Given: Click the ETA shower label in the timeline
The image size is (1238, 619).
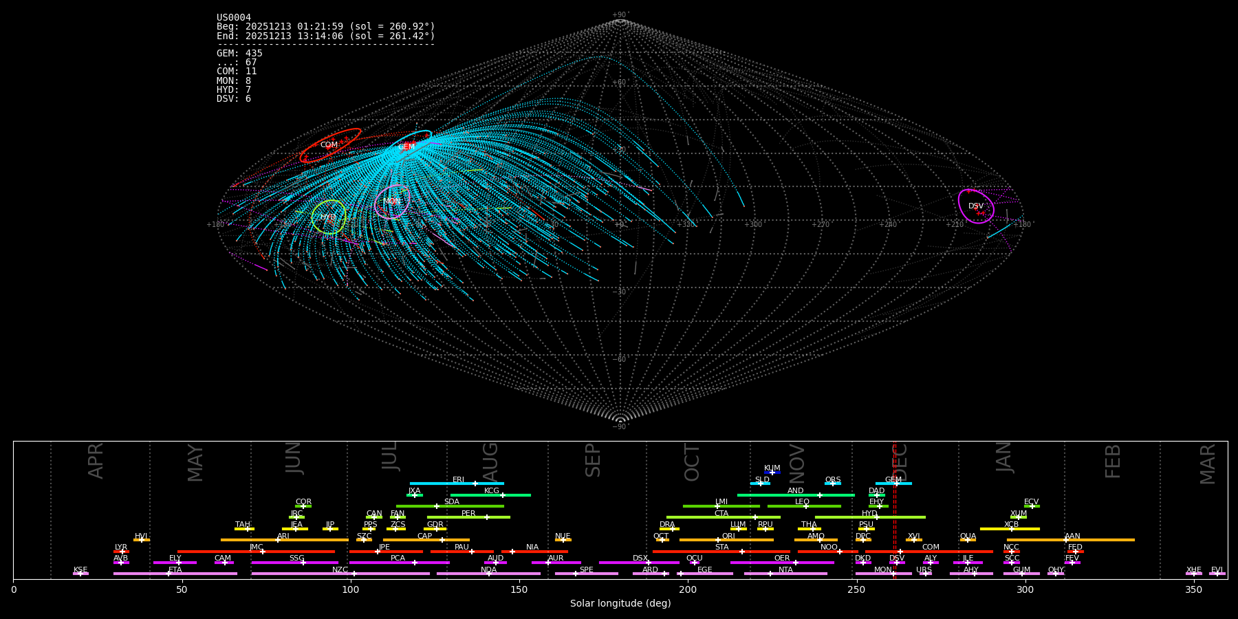Looking at the screenshot, I should point(175,570).
